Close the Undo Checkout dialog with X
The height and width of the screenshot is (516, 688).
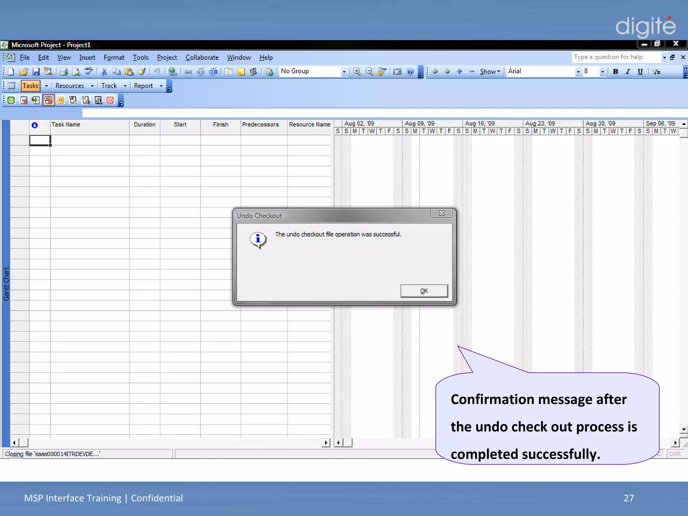click(442, 213)
